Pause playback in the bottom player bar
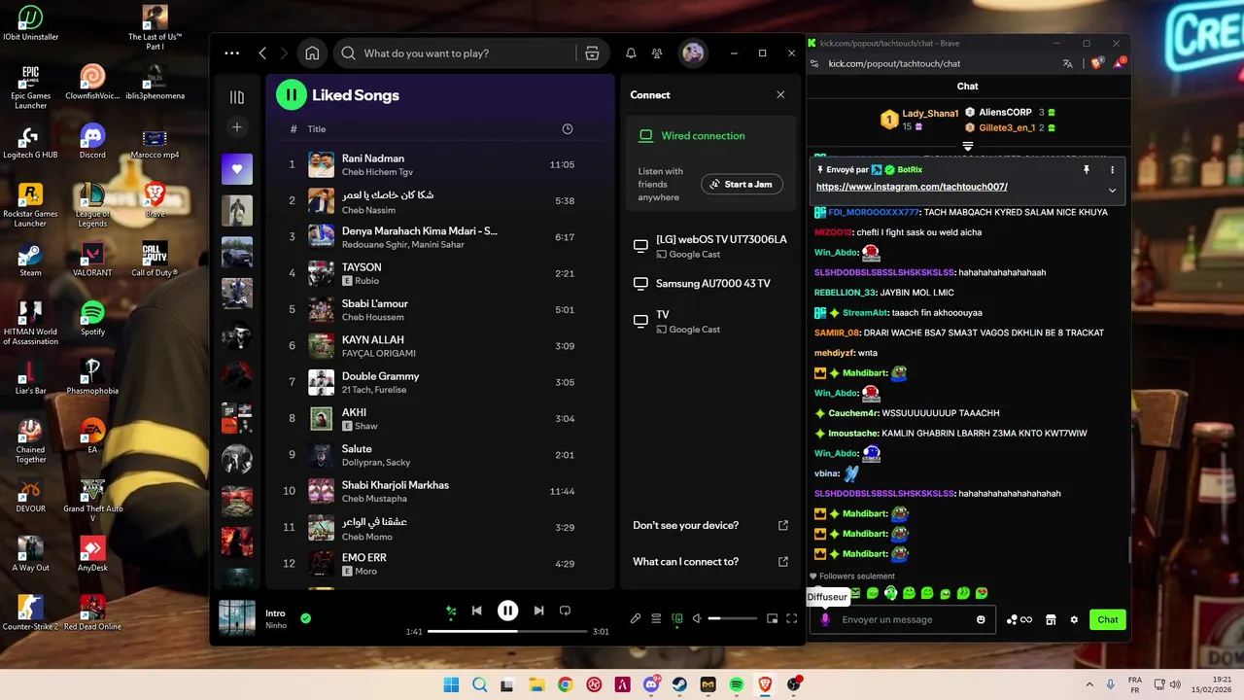The height and width of the screenshot is (700, 1244). (507, 611)
